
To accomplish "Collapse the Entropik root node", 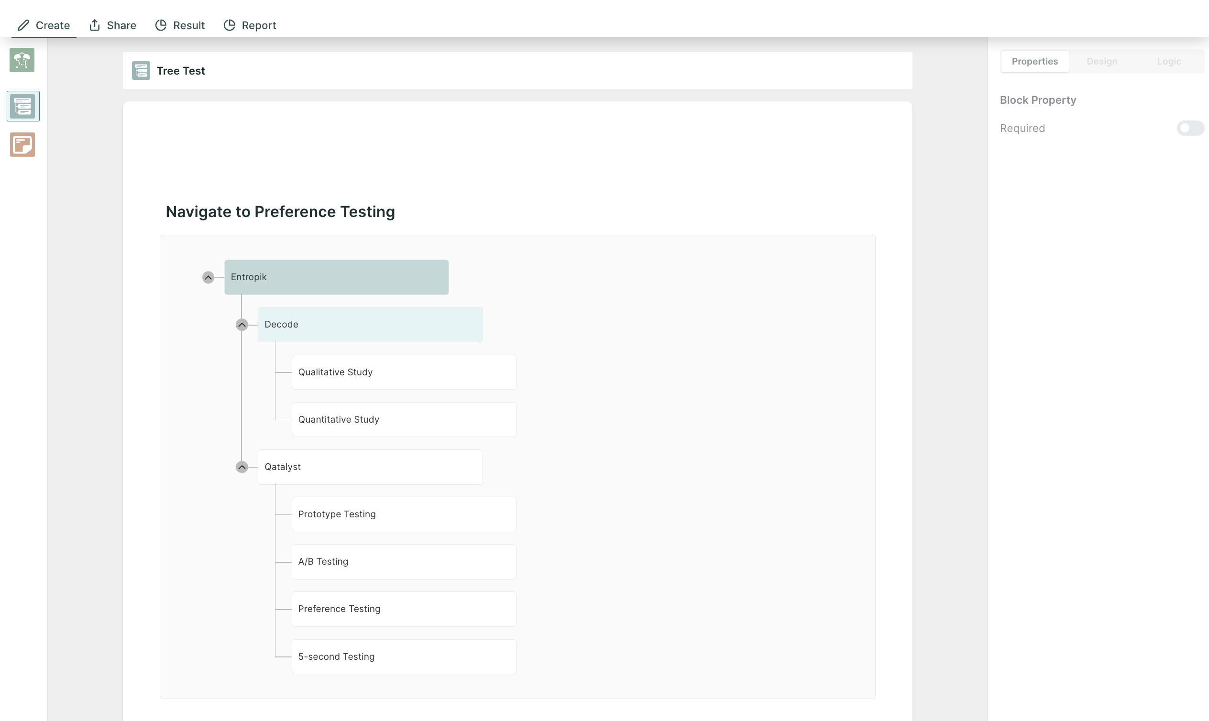I will coord(208,277).
